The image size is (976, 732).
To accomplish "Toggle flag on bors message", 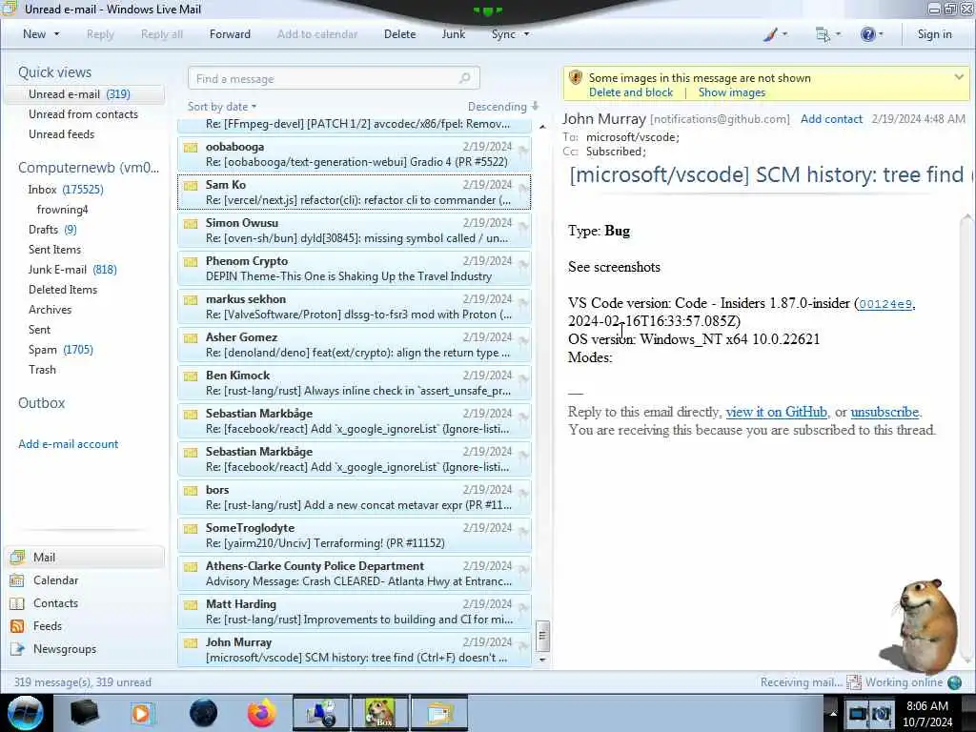I will point(523,492).
